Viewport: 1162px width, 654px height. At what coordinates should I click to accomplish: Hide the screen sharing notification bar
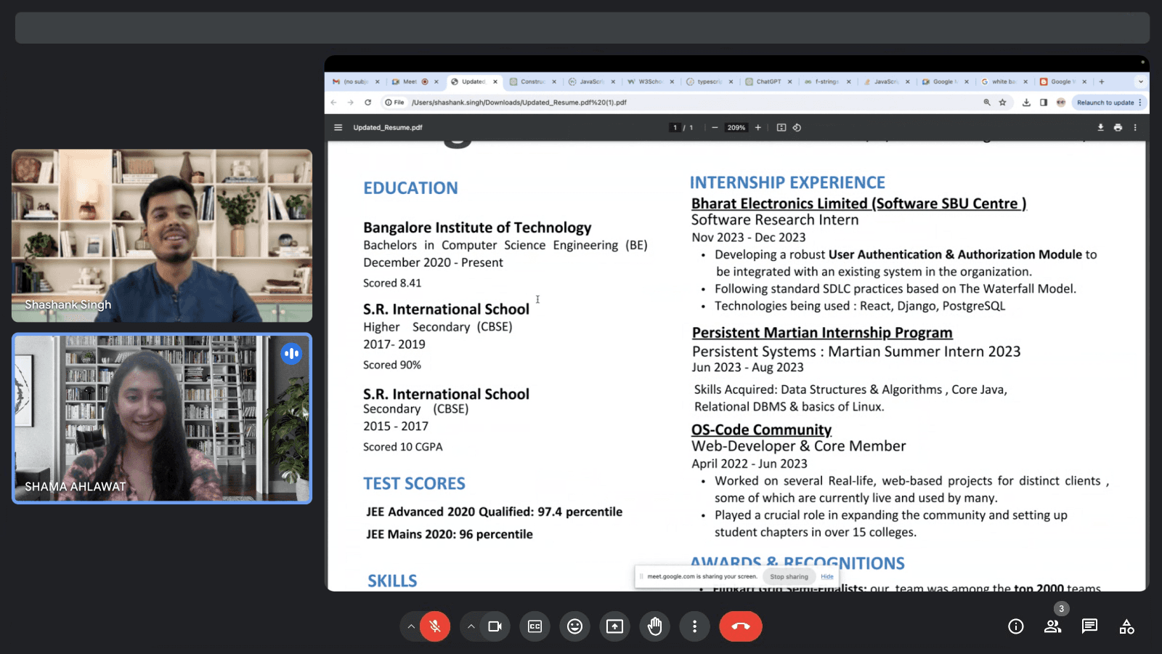827,577
